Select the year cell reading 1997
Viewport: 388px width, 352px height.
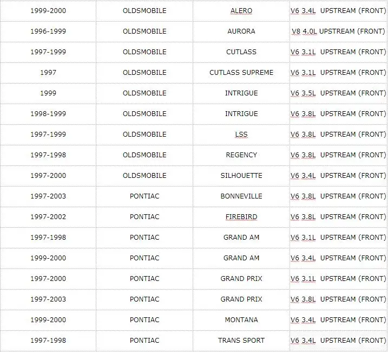click(x=48, y=73)
